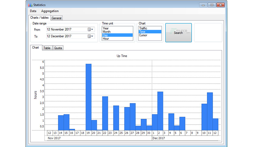Click the 5.5 y-axis value

[x=42, y=68]
